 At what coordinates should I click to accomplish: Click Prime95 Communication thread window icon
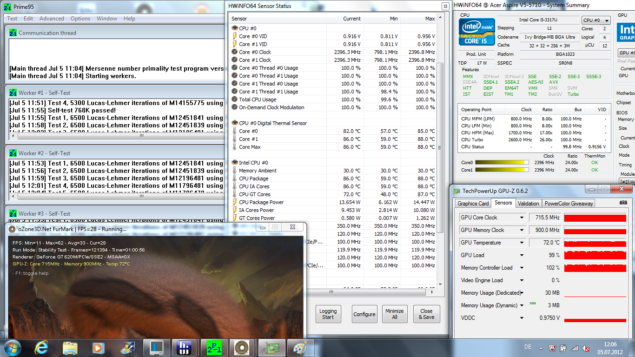tap(13, 33)
